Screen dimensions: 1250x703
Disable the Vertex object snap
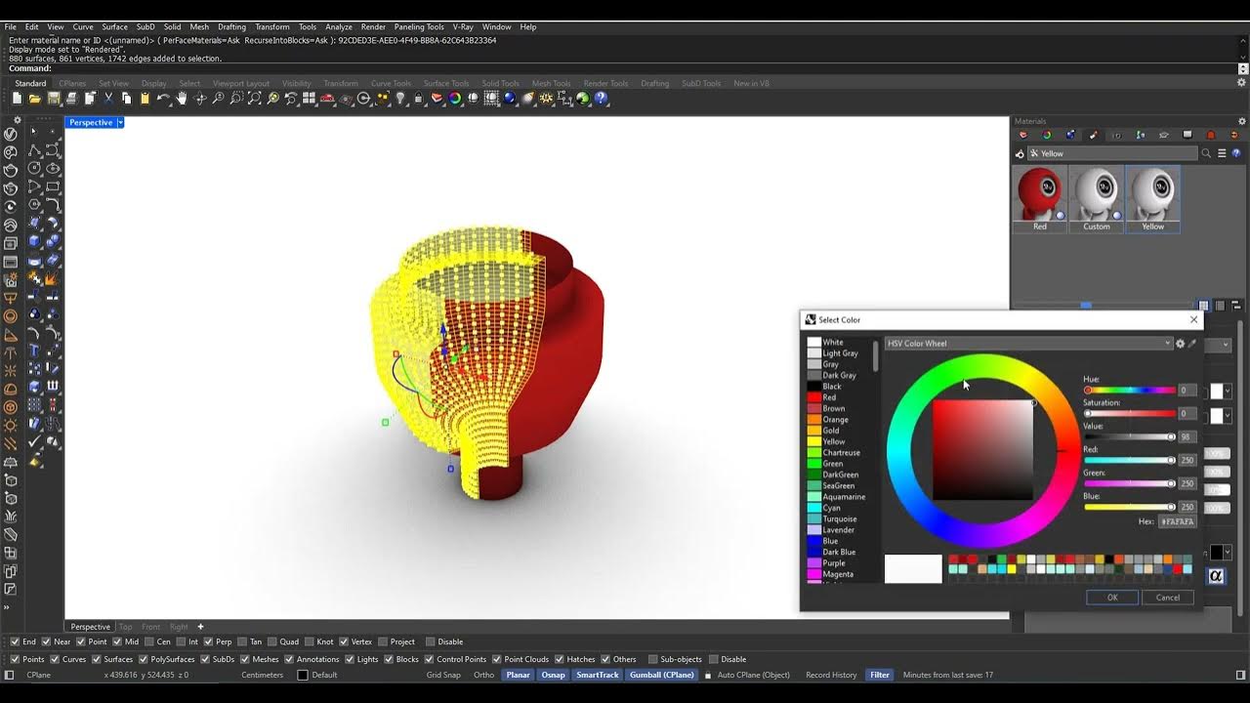[x=346, y=641]
